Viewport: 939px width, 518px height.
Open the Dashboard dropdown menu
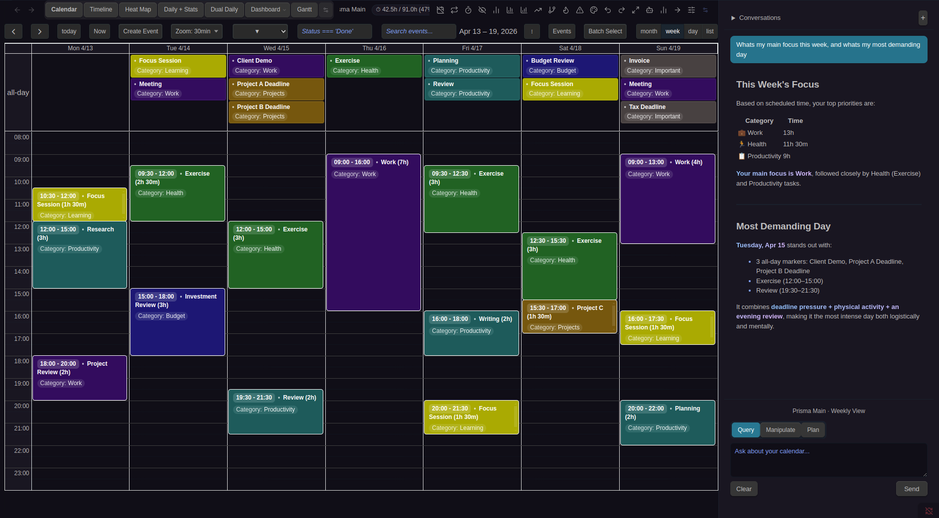[267, 9]
